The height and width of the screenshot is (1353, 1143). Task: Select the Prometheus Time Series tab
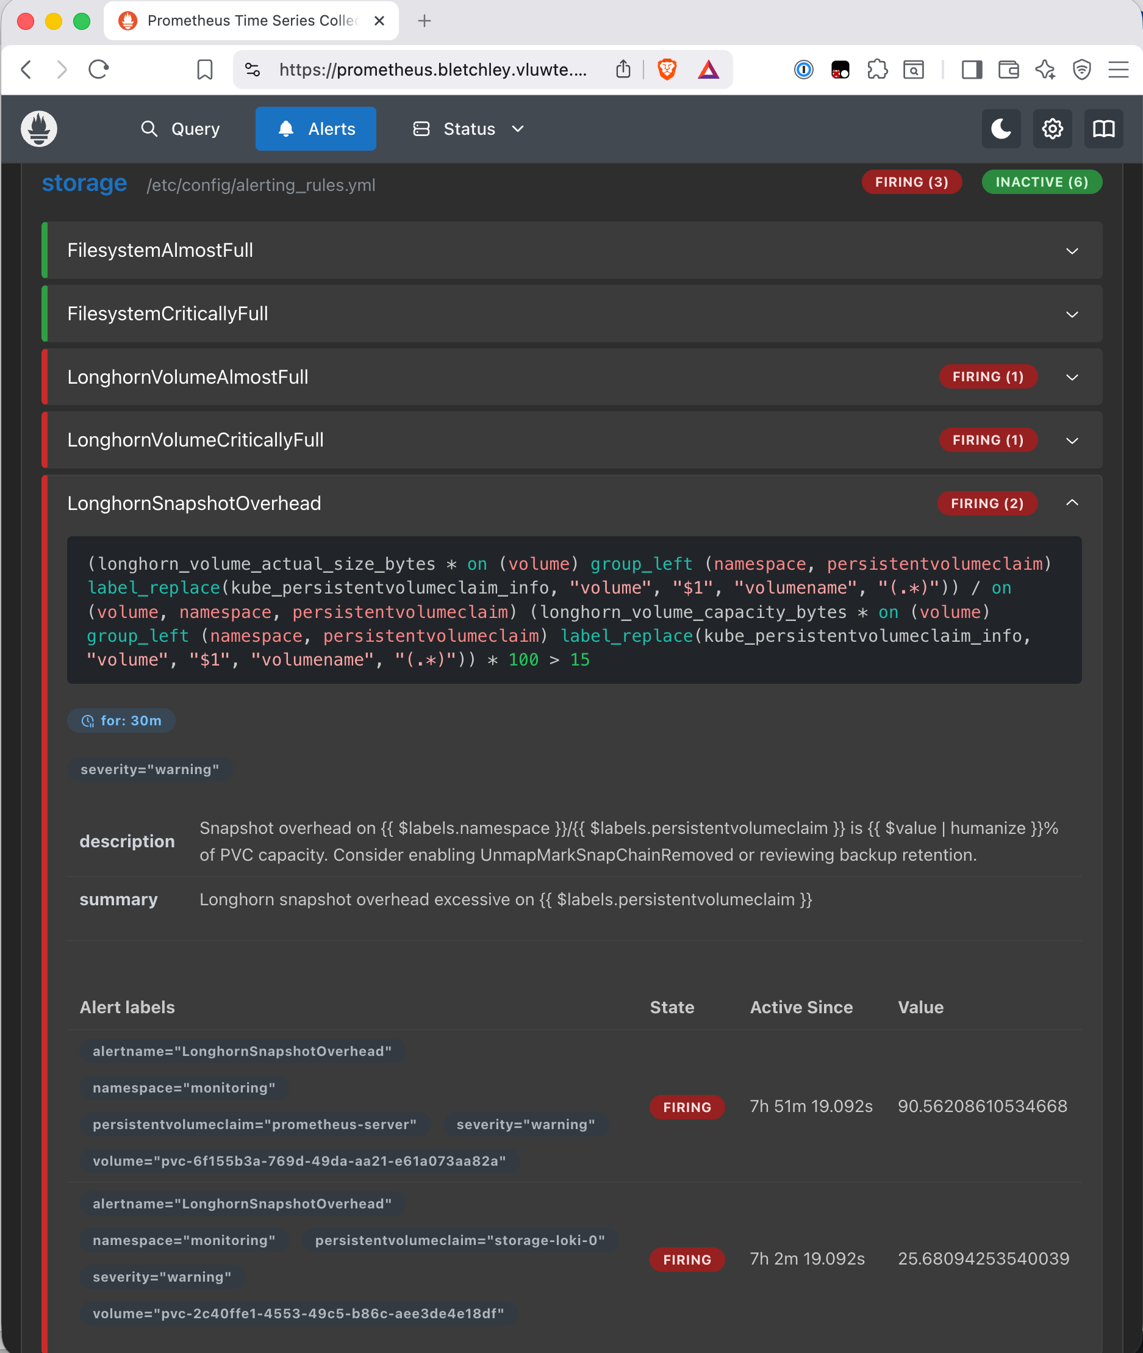point(251,21)
